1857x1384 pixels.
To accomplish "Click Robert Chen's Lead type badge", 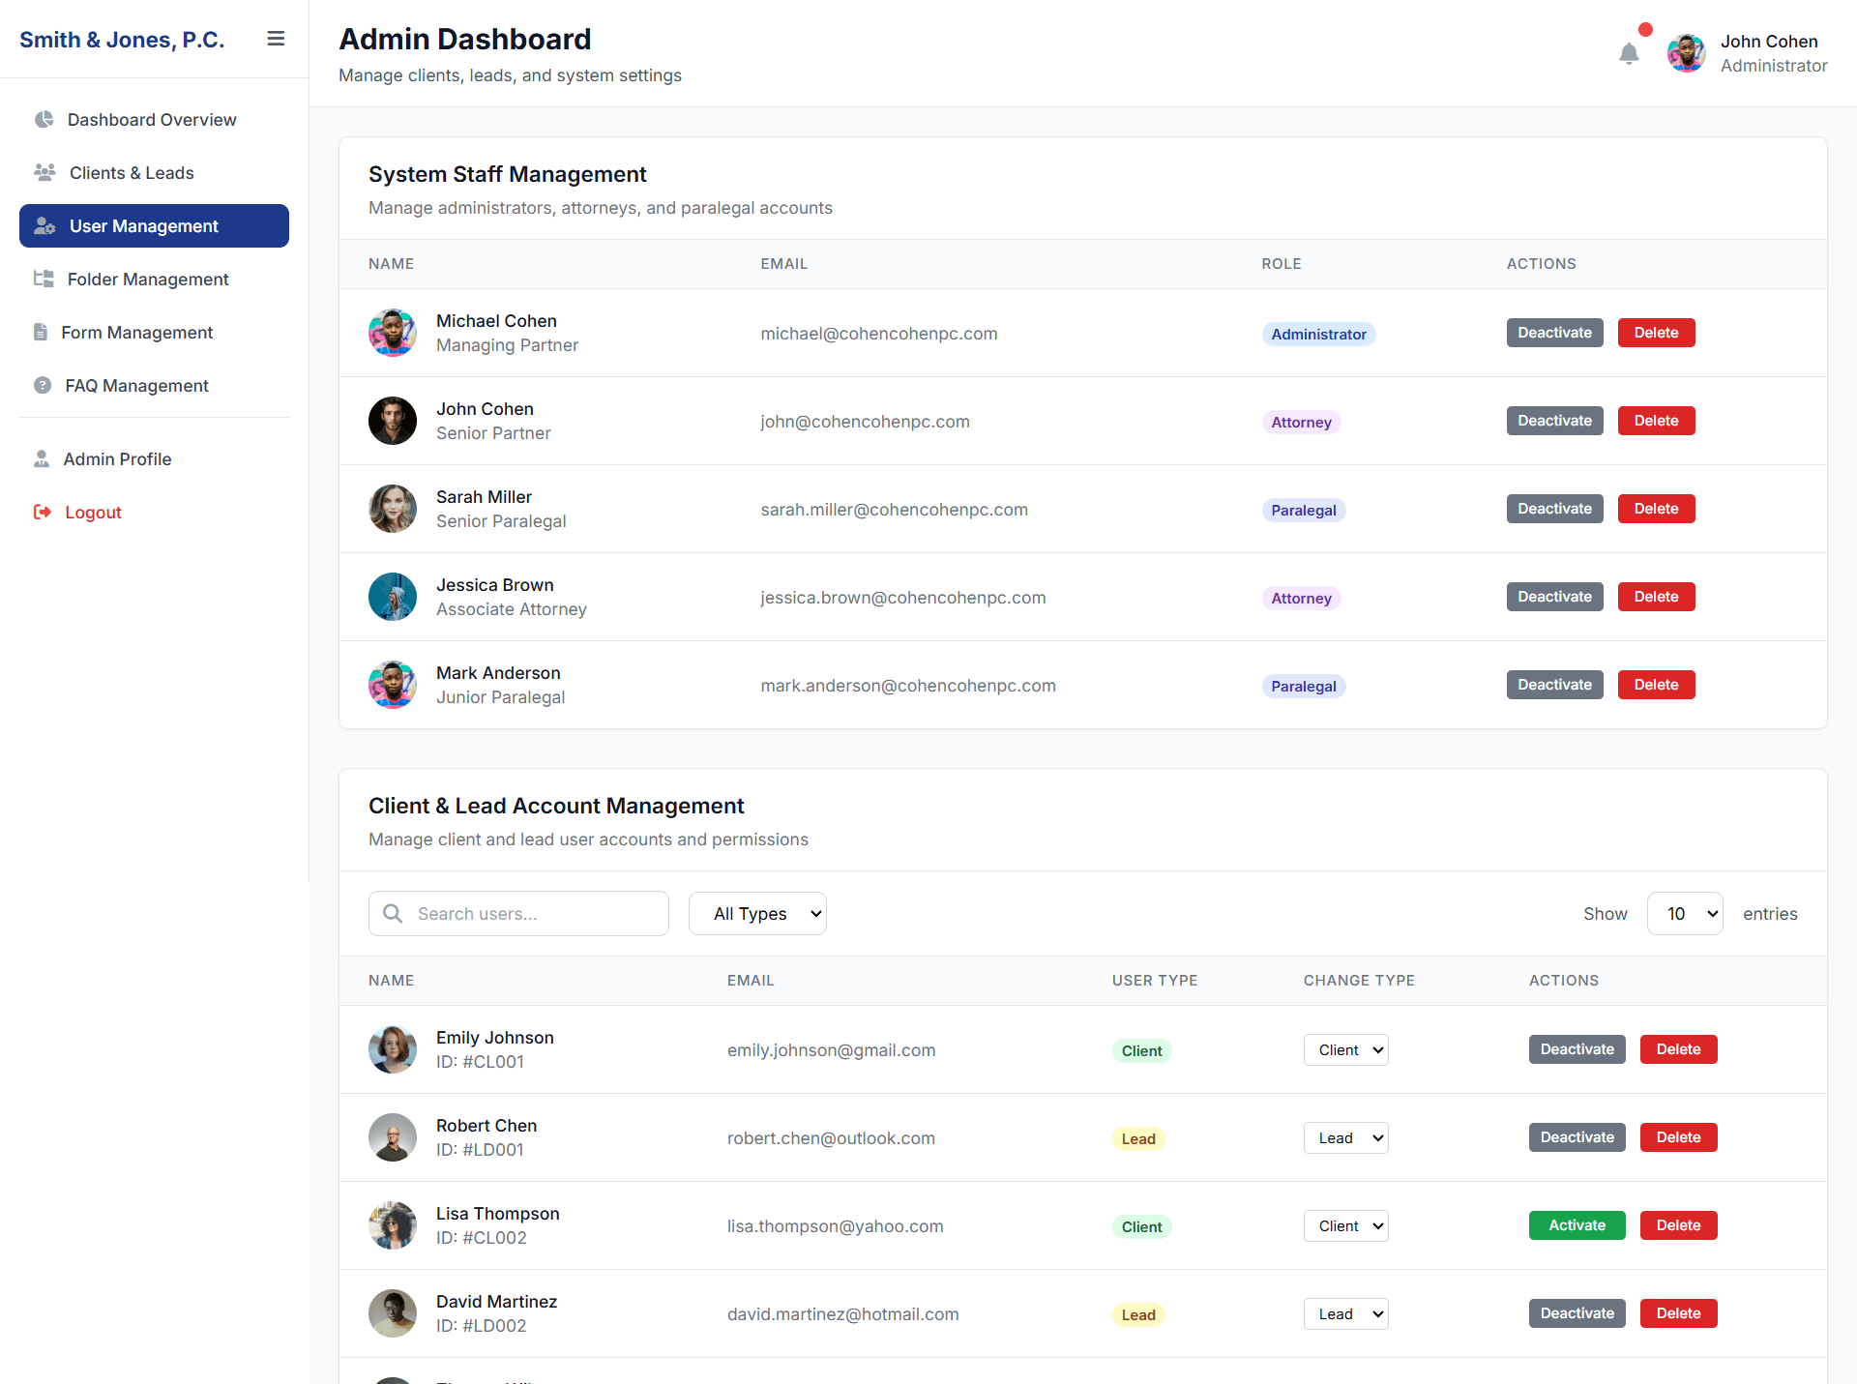I will (1138, 1139).
